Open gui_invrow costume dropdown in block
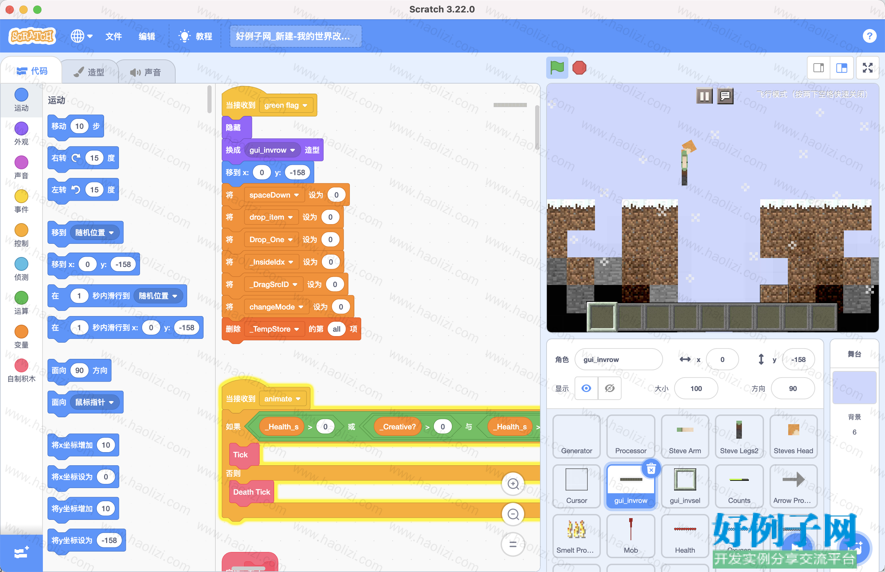Image resolution: width=885 pixels, height=572 pixels. click(272, 150)
